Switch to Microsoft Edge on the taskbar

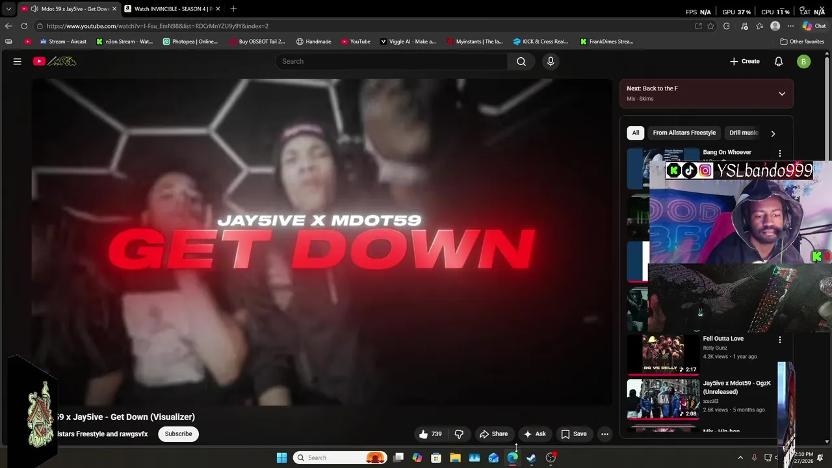pos(513,458)
